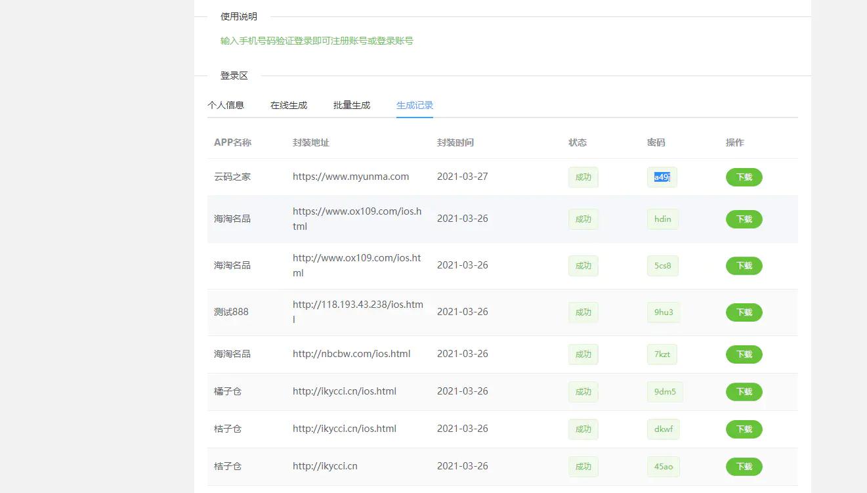Download the 云码之家 app package
This screenshot has height=493, width=867.
click(744, 177)
